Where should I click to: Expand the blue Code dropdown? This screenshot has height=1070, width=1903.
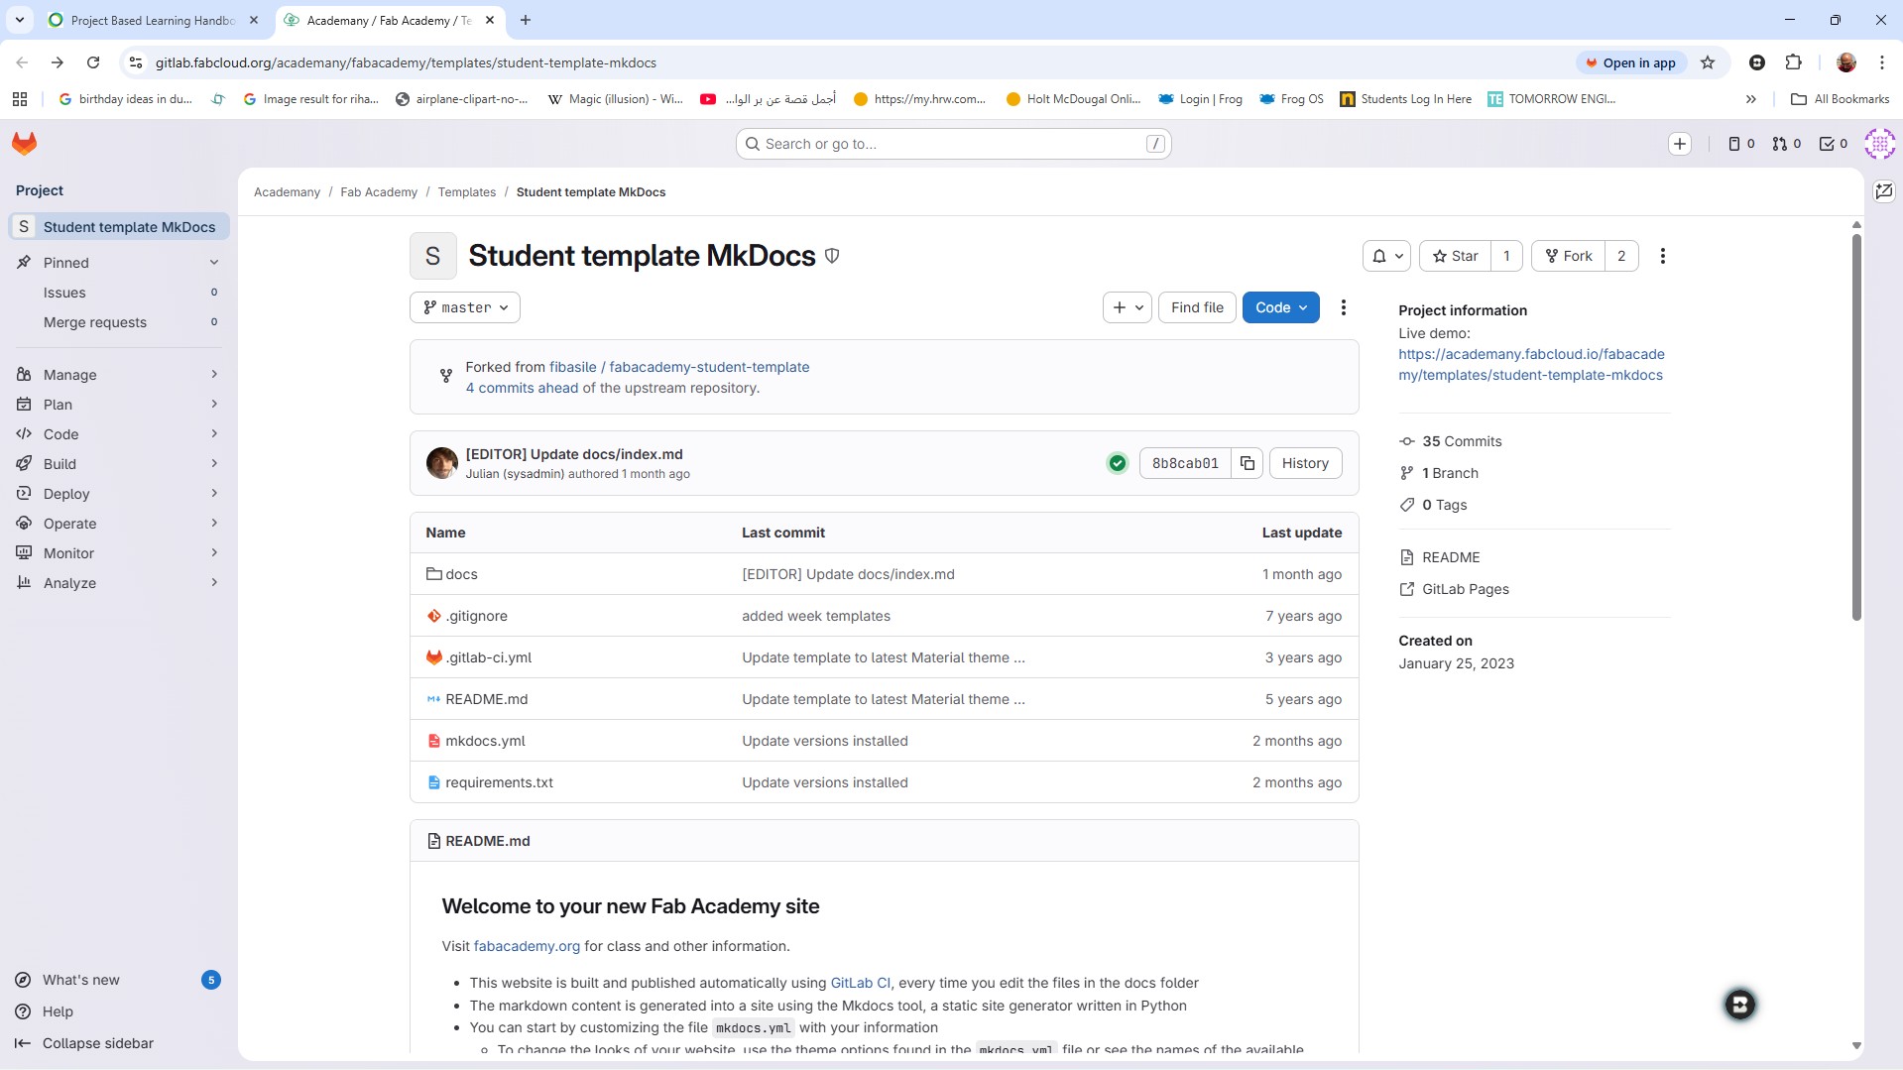[x=1280, y=307]
